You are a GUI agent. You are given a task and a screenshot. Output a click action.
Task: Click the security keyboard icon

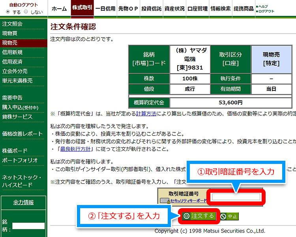pyautogui.click(x=165, y=201)
